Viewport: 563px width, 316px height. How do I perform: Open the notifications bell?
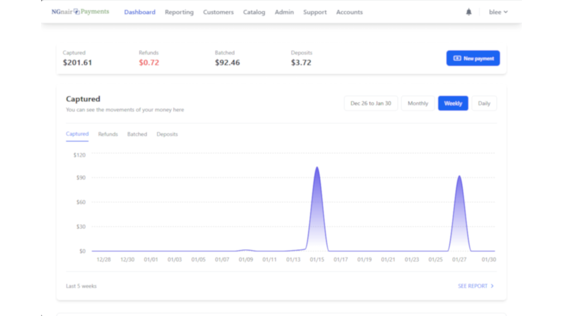(469, 12)
